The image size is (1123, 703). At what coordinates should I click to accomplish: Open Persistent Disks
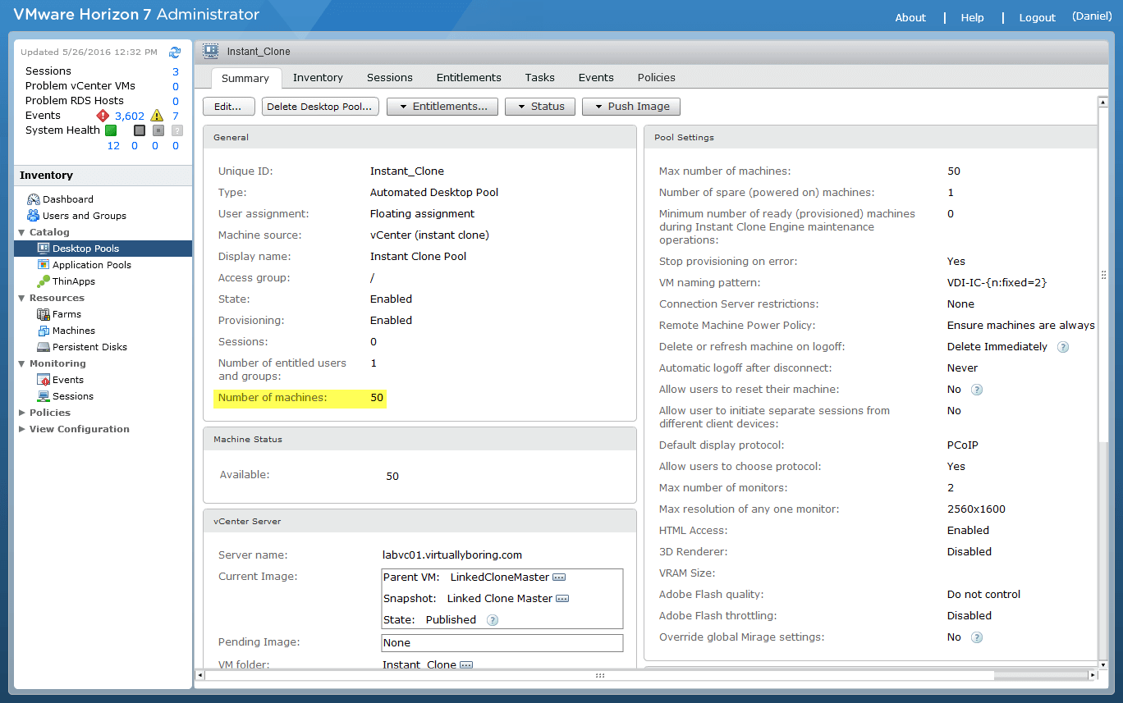pos(82,347)
